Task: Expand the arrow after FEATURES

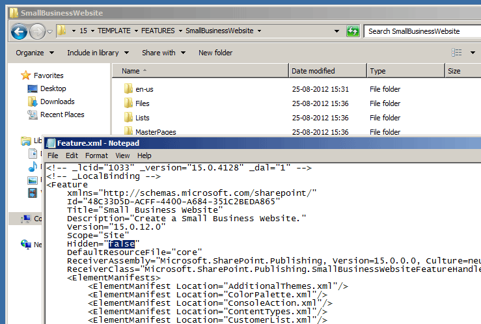Action: coord(180,31)
